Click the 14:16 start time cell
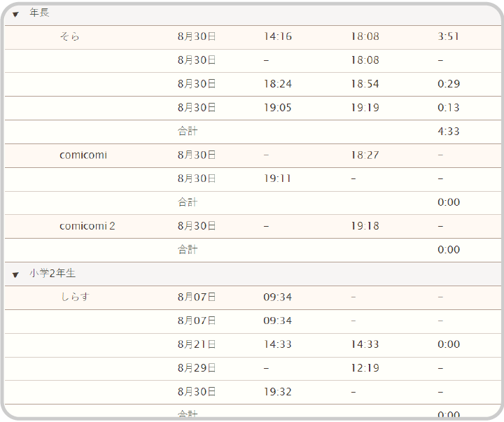The width and height of the screenshot is (504, 422). coord(277,36)
